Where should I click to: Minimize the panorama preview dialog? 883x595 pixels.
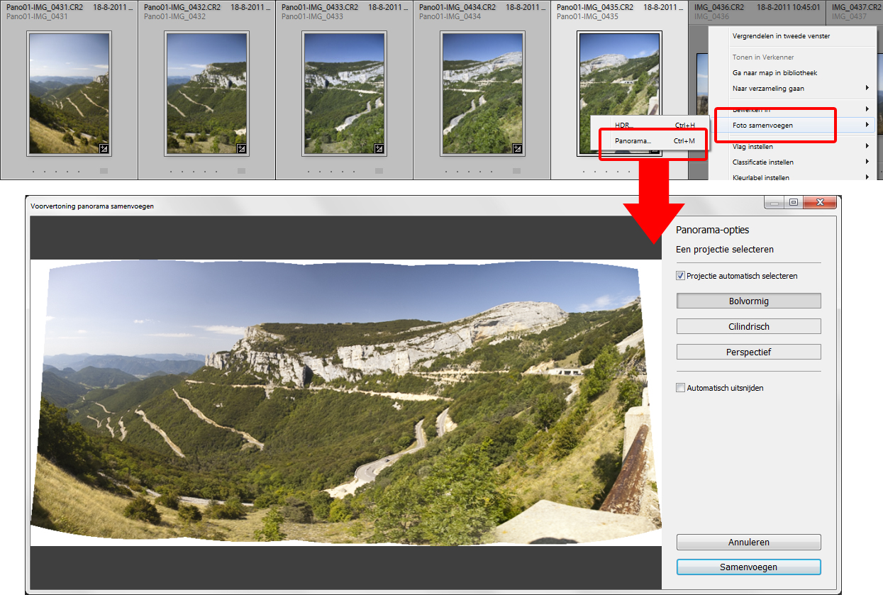tap(775, 203)
